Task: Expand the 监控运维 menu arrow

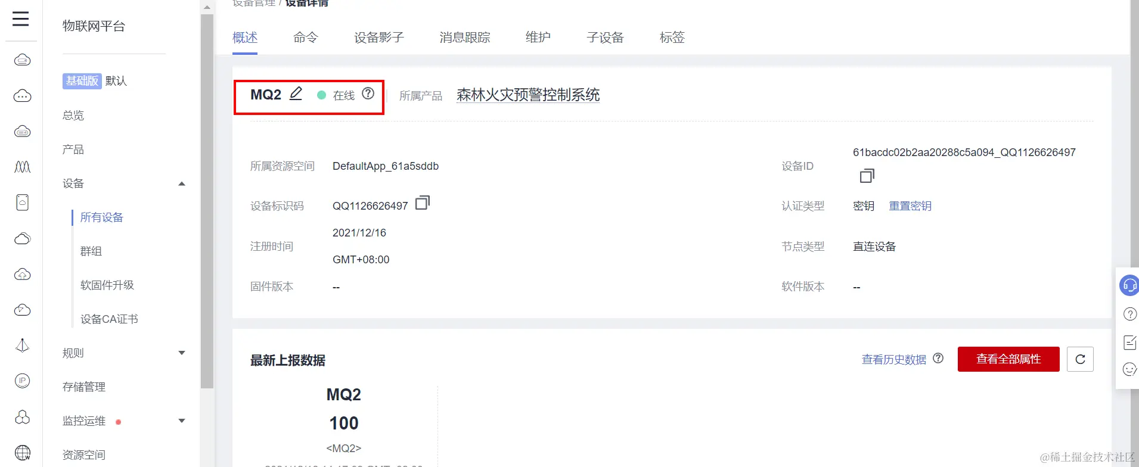Action: click(x=182, y=421)
